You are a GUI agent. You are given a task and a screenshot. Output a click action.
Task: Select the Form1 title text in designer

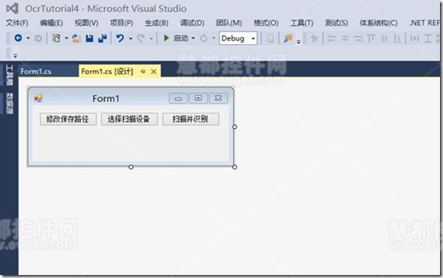(x=106, y=98)
